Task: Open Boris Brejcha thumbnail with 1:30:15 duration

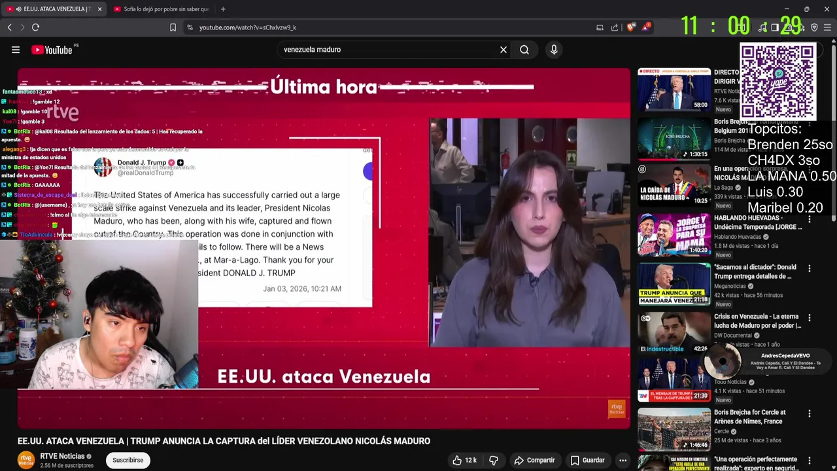Action: (674, 139)
